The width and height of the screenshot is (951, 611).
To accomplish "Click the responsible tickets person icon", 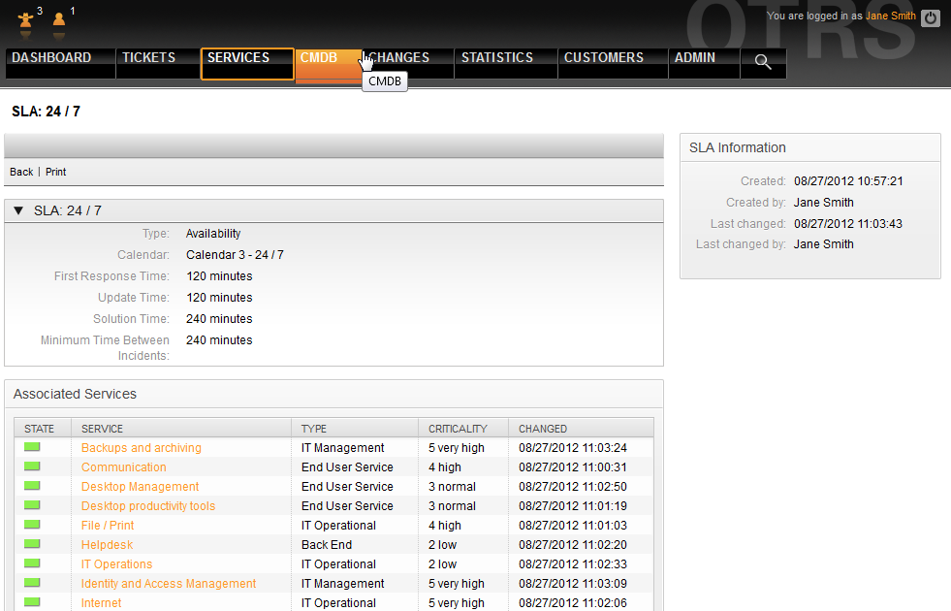I will [59, 18].
